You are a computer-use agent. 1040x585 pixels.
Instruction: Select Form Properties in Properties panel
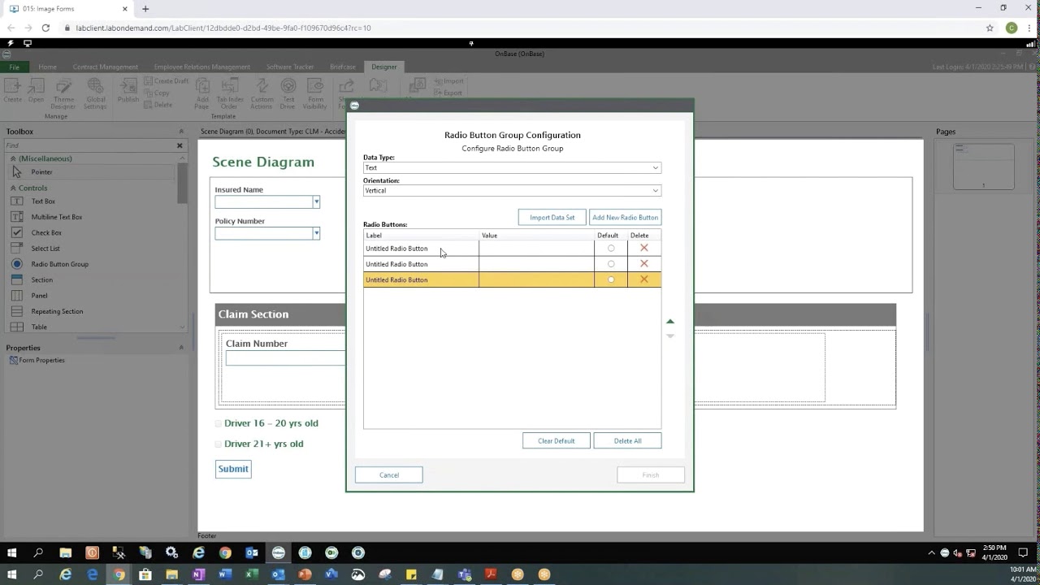(x=37, y=360)
